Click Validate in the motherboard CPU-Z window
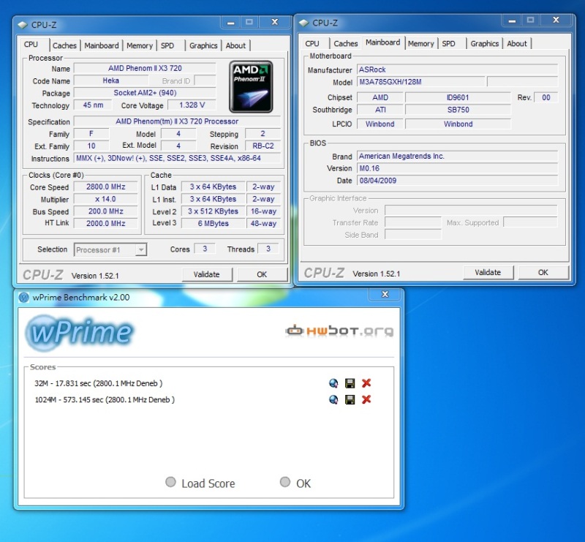 [488, 273]
